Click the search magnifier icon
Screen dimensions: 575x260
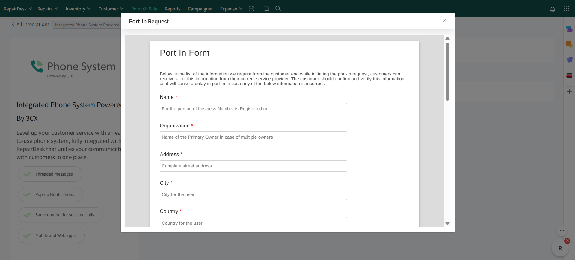pos(278,9)
